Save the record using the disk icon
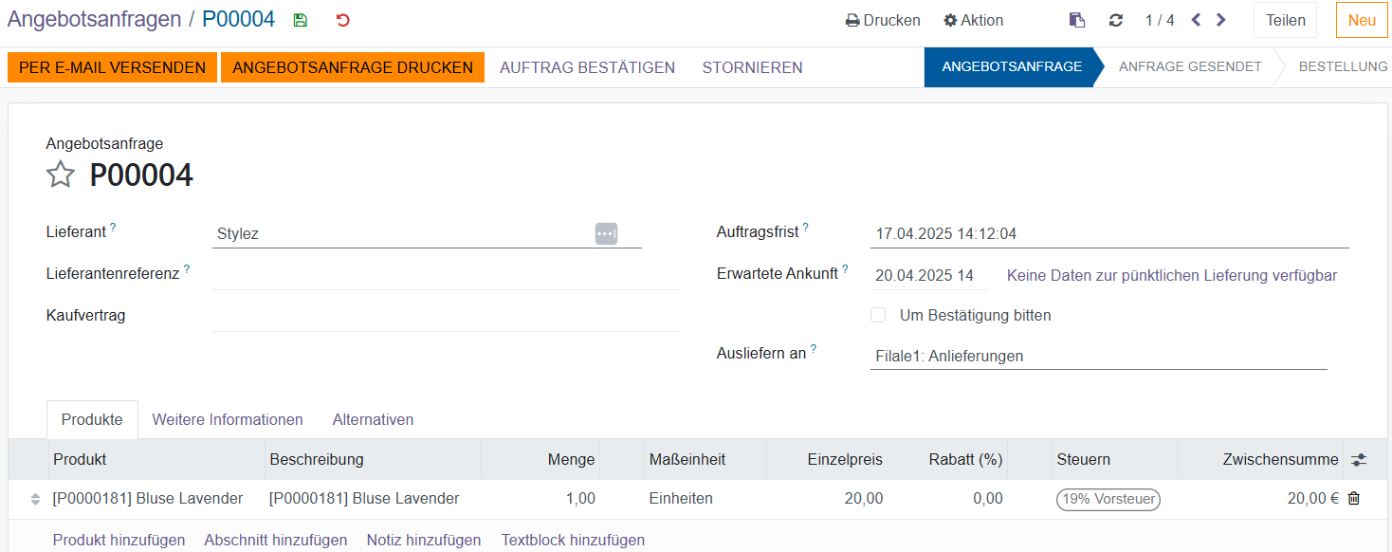 pos(301,20)
